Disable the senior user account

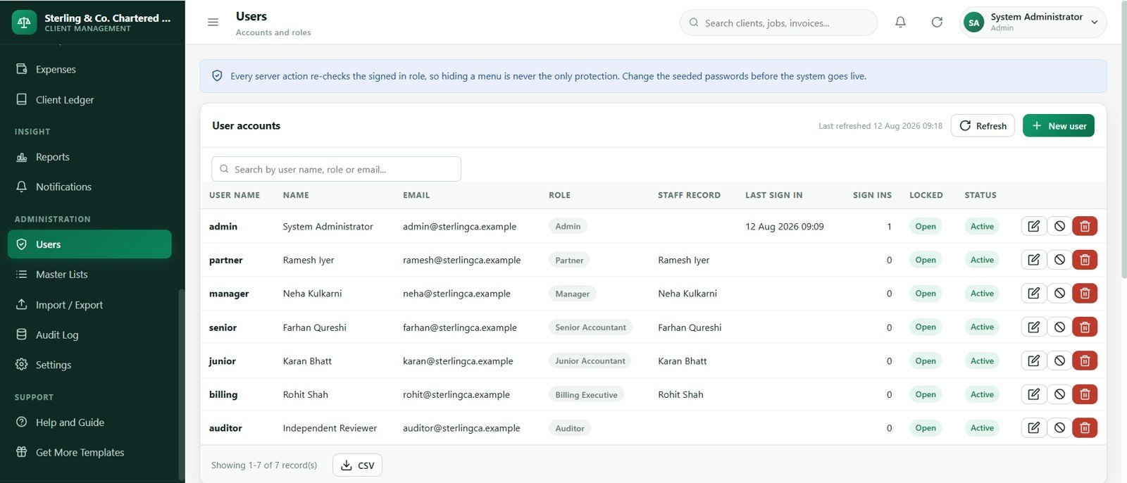pos(1059,327)
